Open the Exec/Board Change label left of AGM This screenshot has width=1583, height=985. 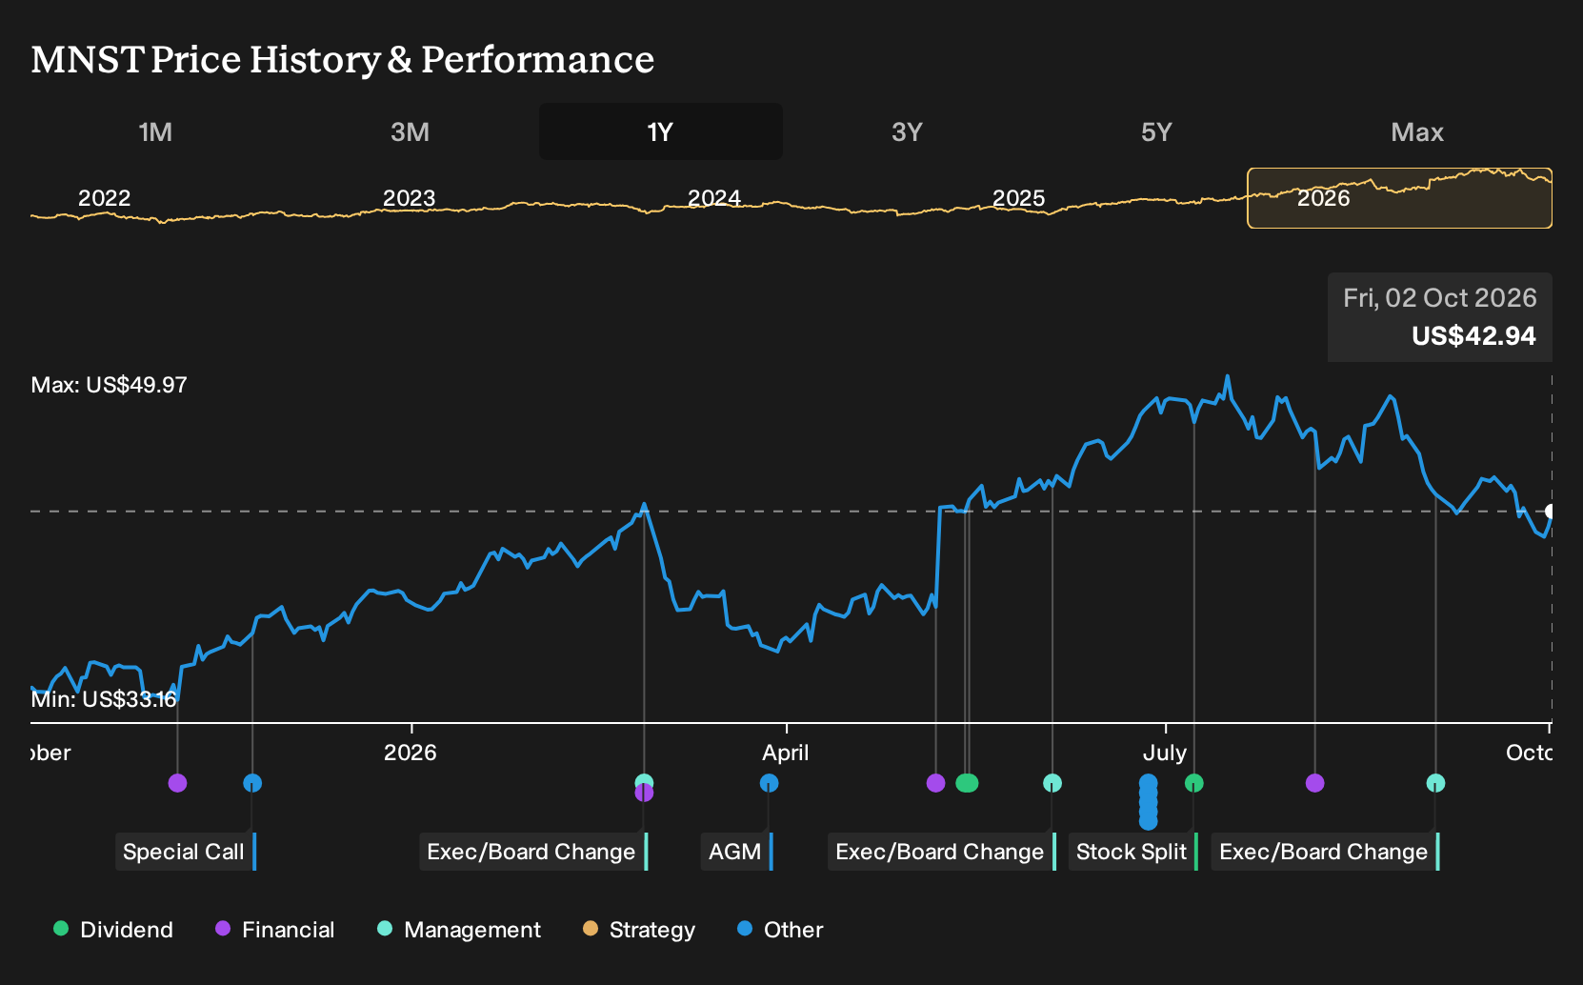coord(533,852)
